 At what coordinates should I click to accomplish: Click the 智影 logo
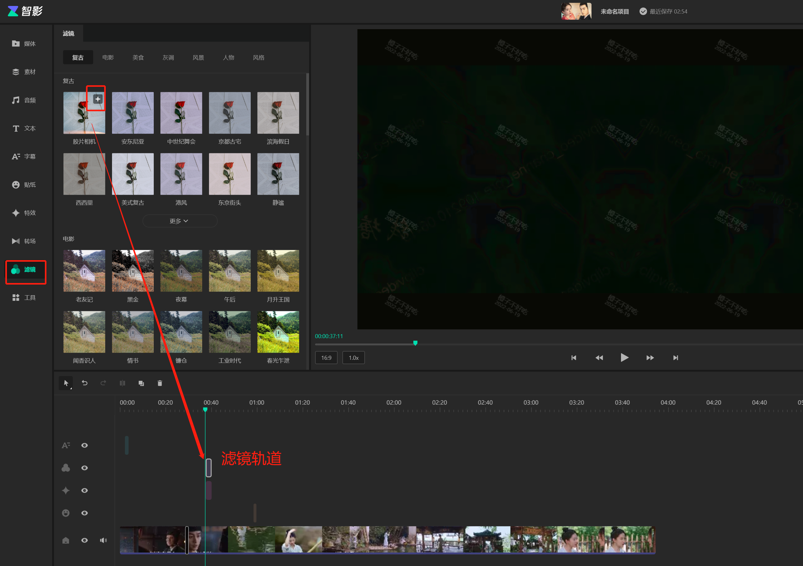[x=25, y=11]
